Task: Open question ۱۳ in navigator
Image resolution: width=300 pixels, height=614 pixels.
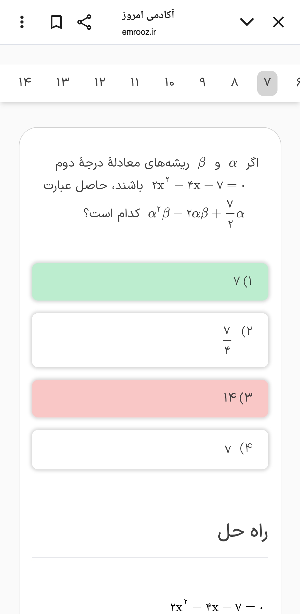Action: [x=63, y=83]
